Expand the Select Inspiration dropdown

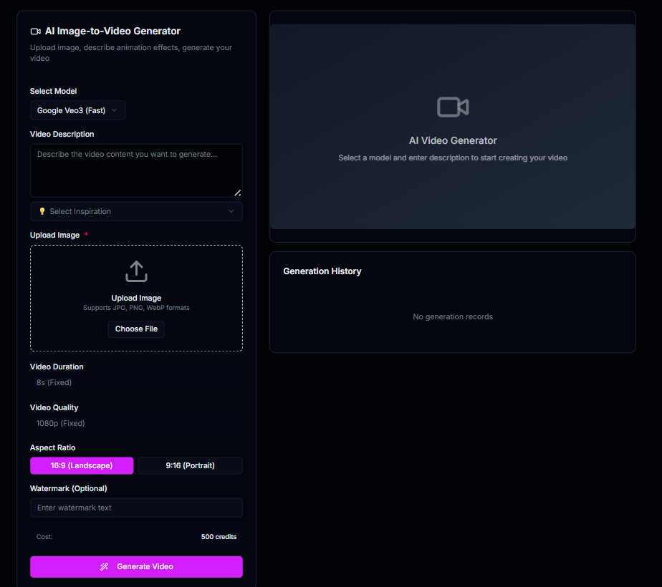(x=136, y=211)
